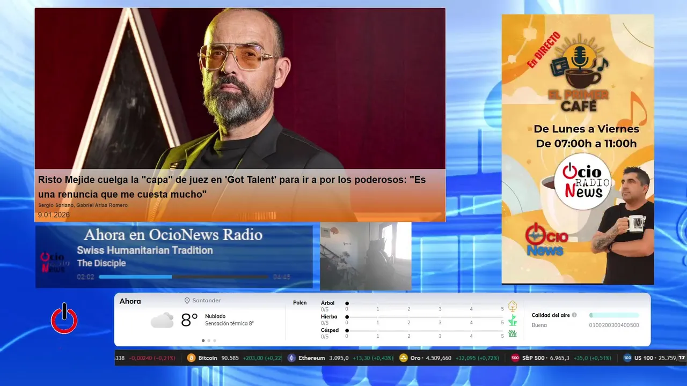Click the Bitcoin price 90.585
Image resolution: width=687 pixels, height=386 pixels.
(230, 358)
